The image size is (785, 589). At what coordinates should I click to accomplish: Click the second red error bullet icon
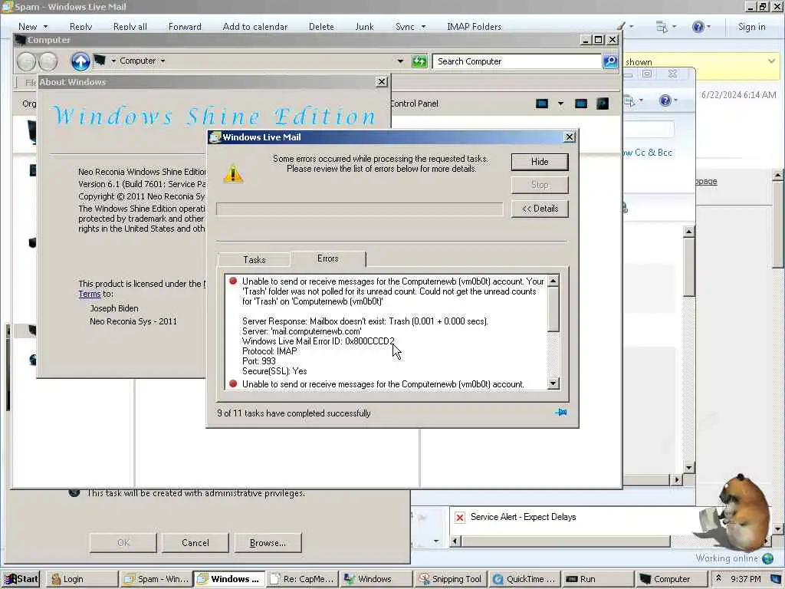click(233, 383)
